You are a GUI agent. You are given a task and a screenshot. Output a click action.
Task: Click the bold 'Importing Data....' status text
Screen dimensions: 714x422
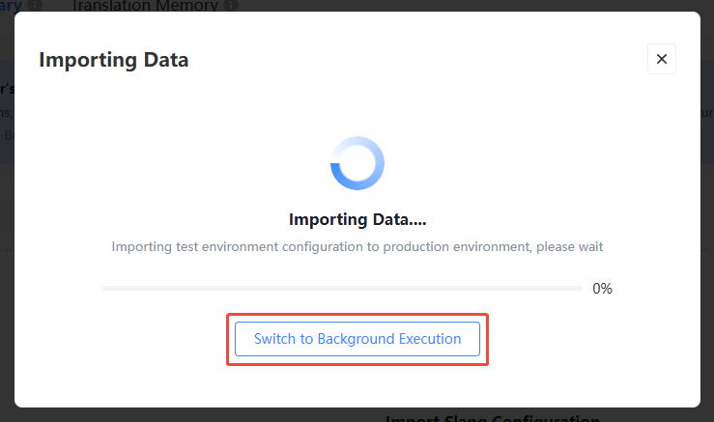click(x=357, y=219)
